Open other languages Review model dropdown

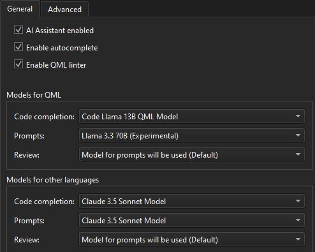coord(192,239)
